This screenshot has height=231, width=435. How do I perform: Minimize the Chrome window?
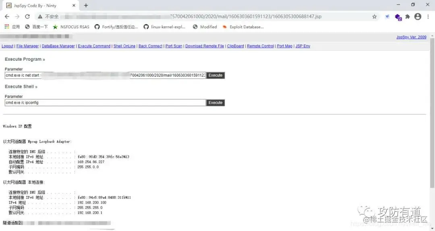click(x=398, y=5)
